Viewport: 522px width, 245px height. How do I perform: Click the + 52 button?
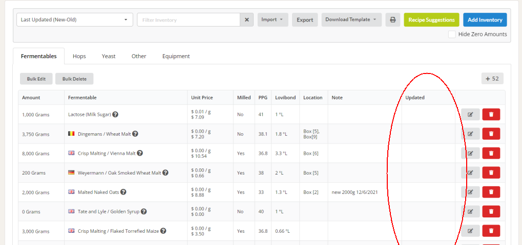492,79
